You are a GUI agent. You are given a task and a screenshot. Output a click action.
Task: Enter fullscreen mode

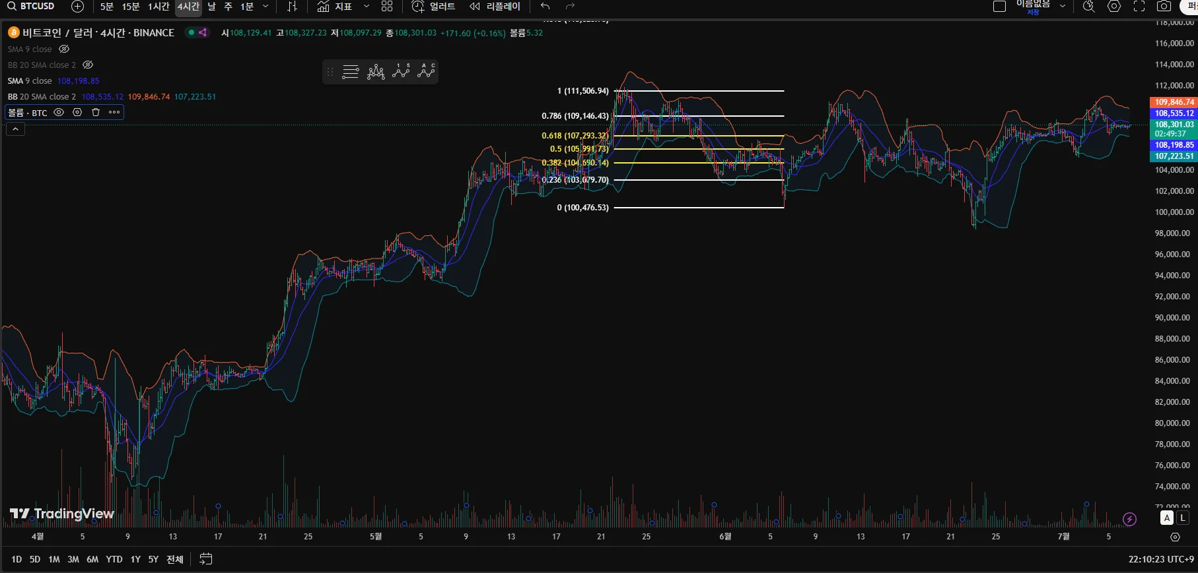tap(1139, 7)
